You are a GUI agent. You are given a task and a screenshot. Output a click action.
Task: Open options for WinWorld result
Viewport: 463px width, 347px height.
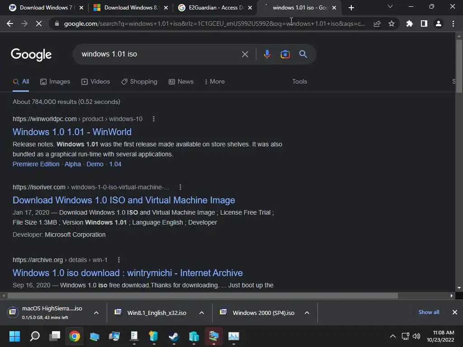pyautogui.click(x=154, y=119)
